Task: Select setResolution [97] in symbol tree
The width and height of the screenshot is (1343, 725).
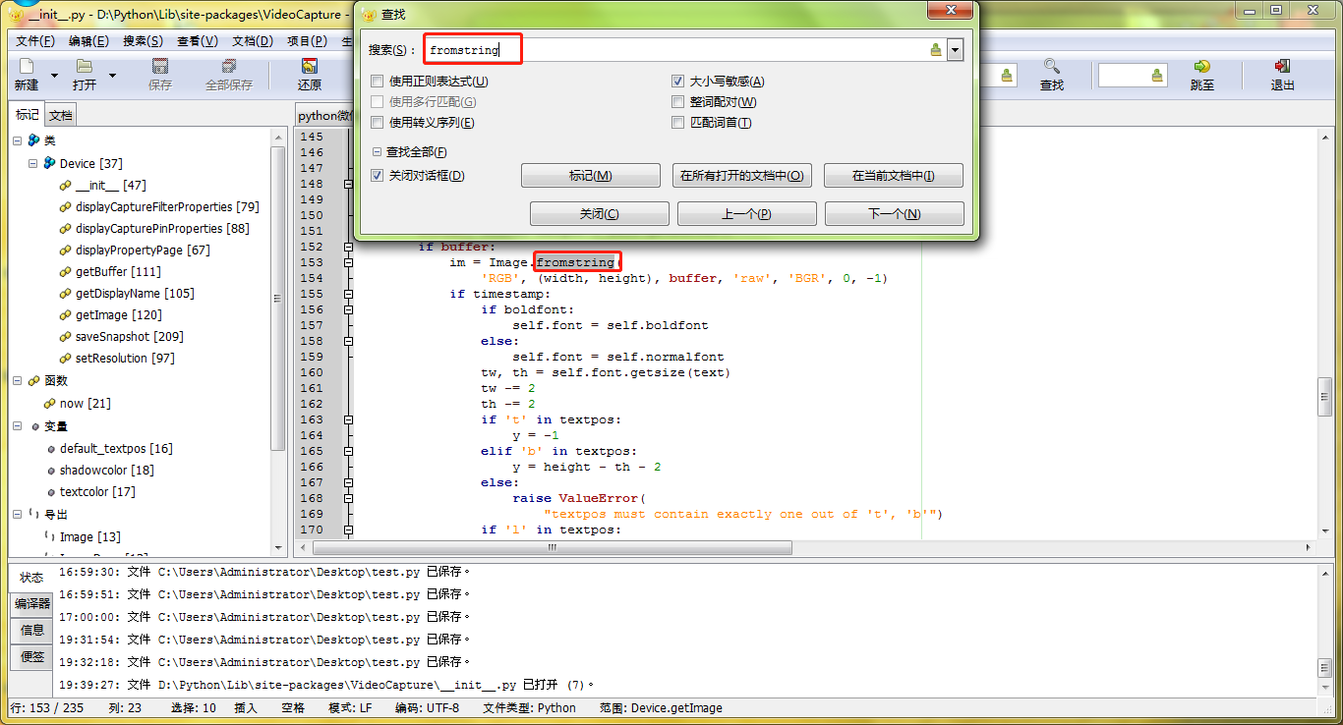Action: tap(125, 359)
